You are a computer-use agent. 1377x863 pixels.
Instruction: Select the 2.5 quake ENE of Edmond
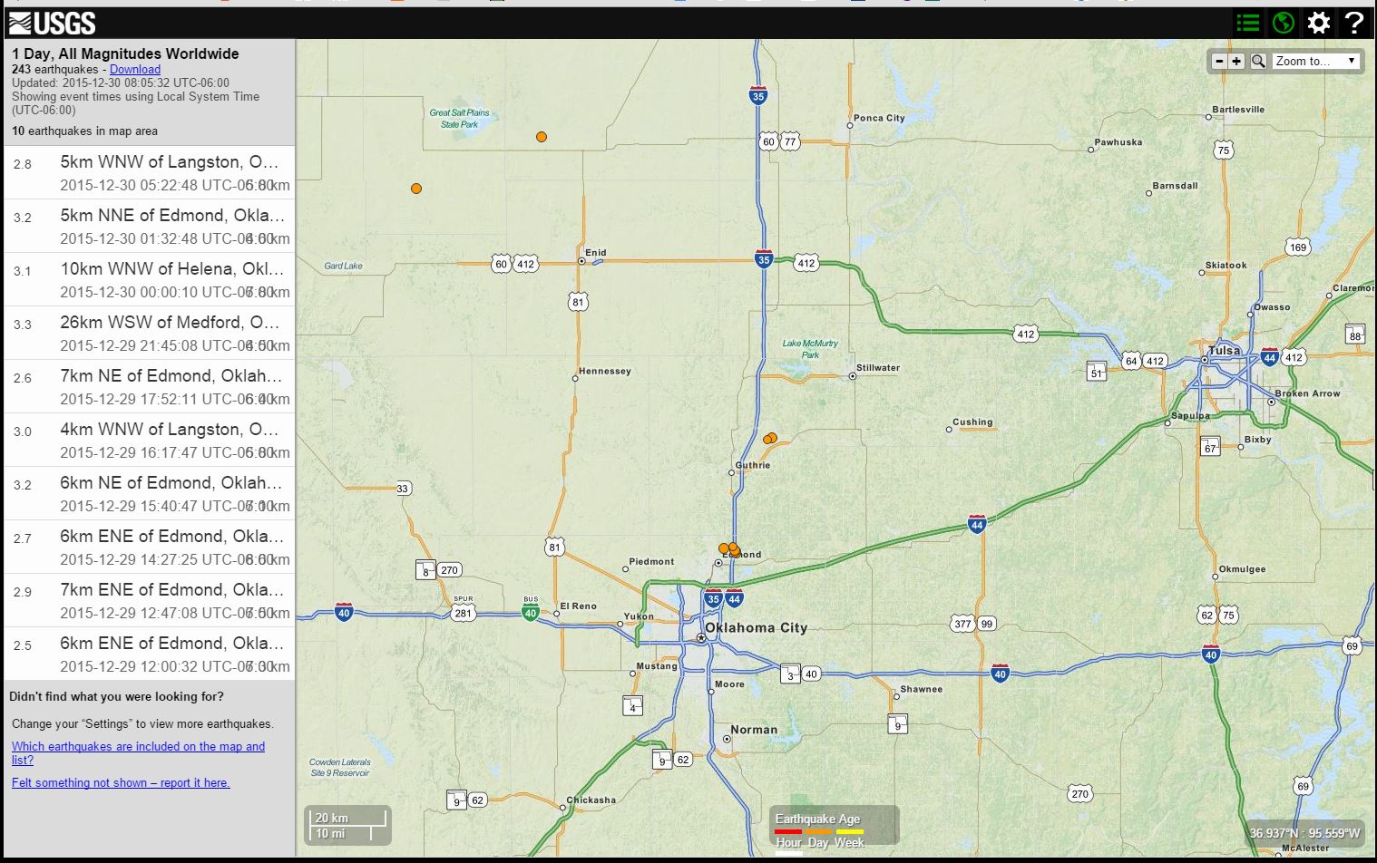(x=150, y=654)
